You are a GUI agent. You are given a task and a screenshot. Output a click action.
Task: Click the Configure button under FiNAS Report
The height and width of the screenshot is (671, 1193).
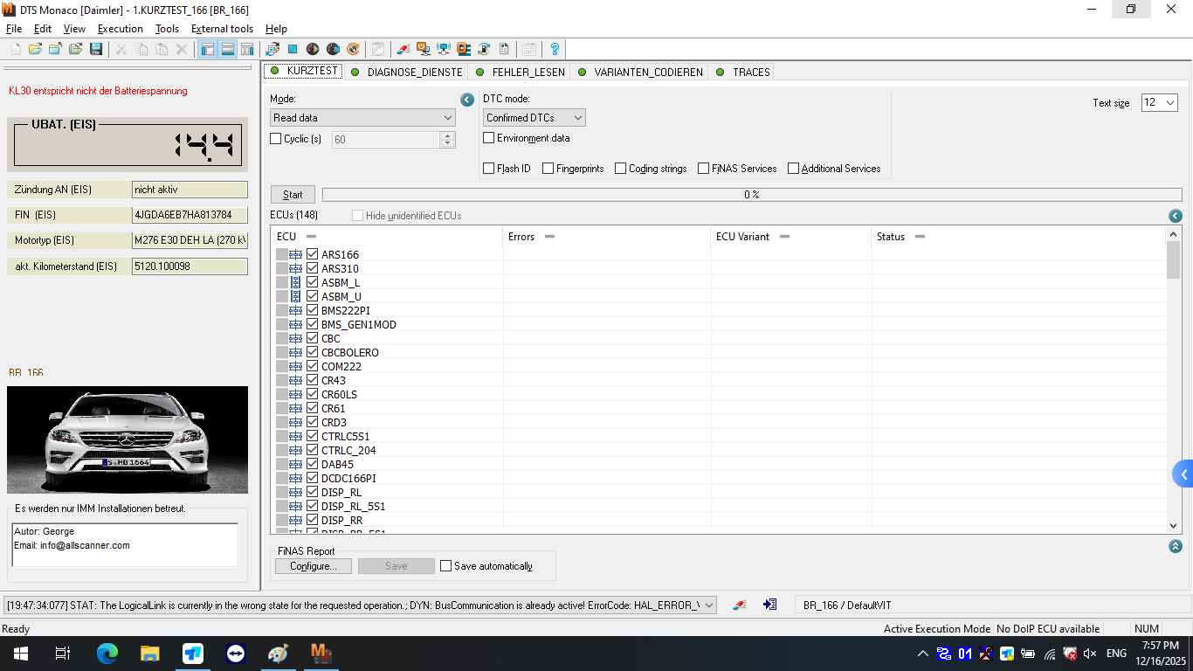pos(313,566)
